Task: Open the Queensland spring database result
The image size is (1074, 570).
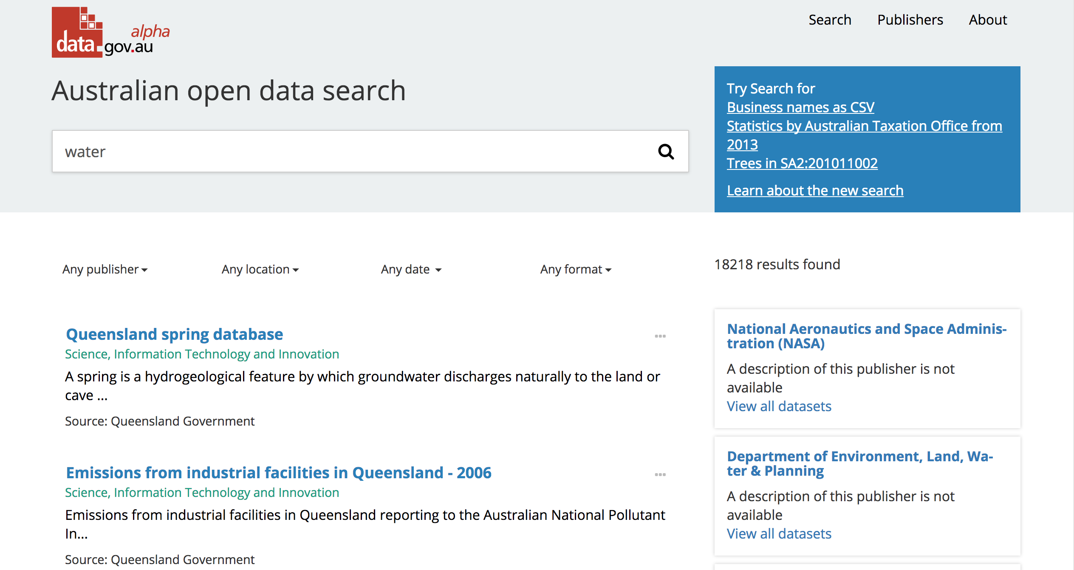Action: tap(175, 334)
